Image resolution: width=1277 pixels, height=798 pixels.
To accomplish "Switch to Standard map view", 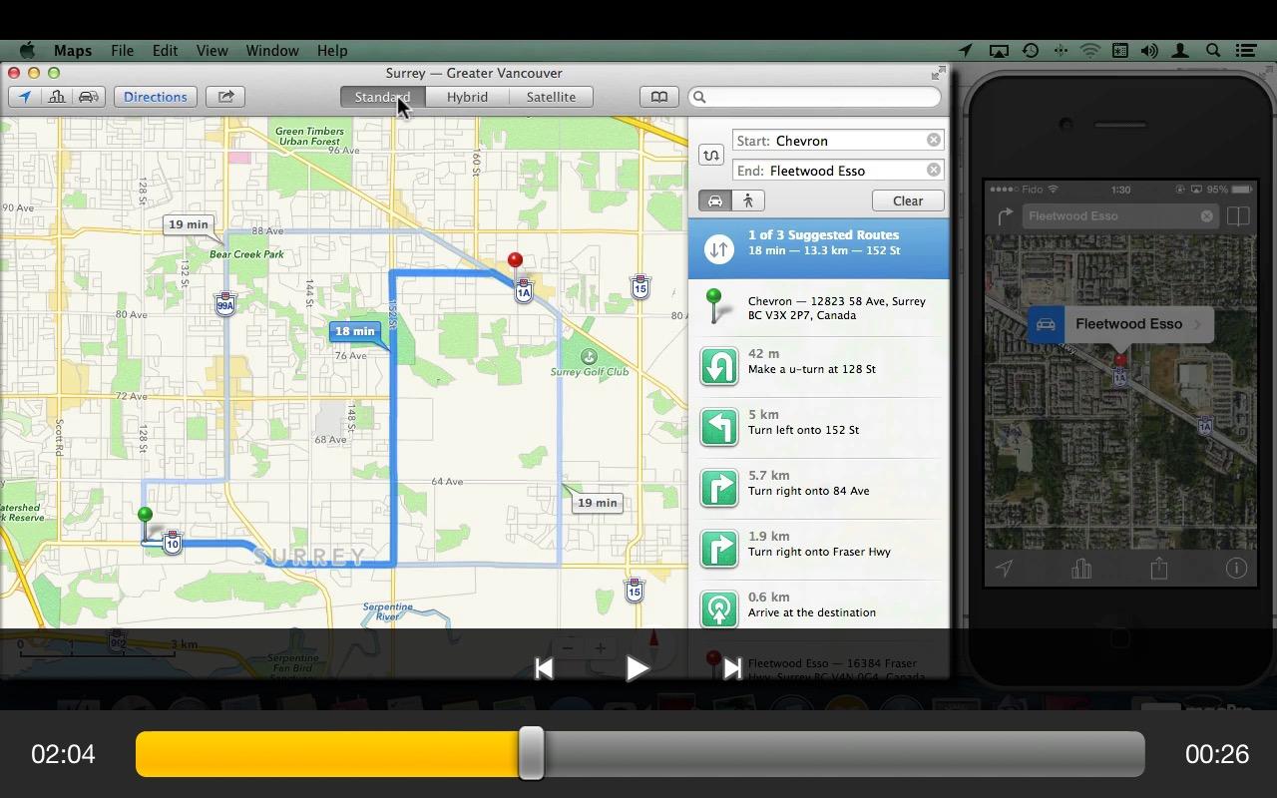I will pyautogui.click(x=382, y=97).
